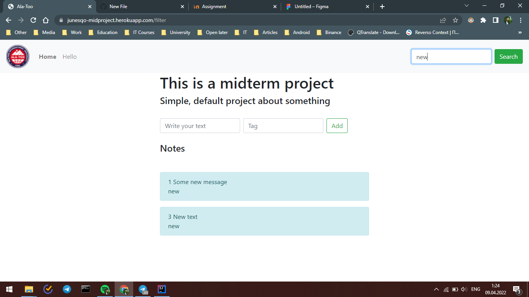This screenshot has height=297, width=529.
Task: Bookmark the page via the star icon
Action: 455,20
